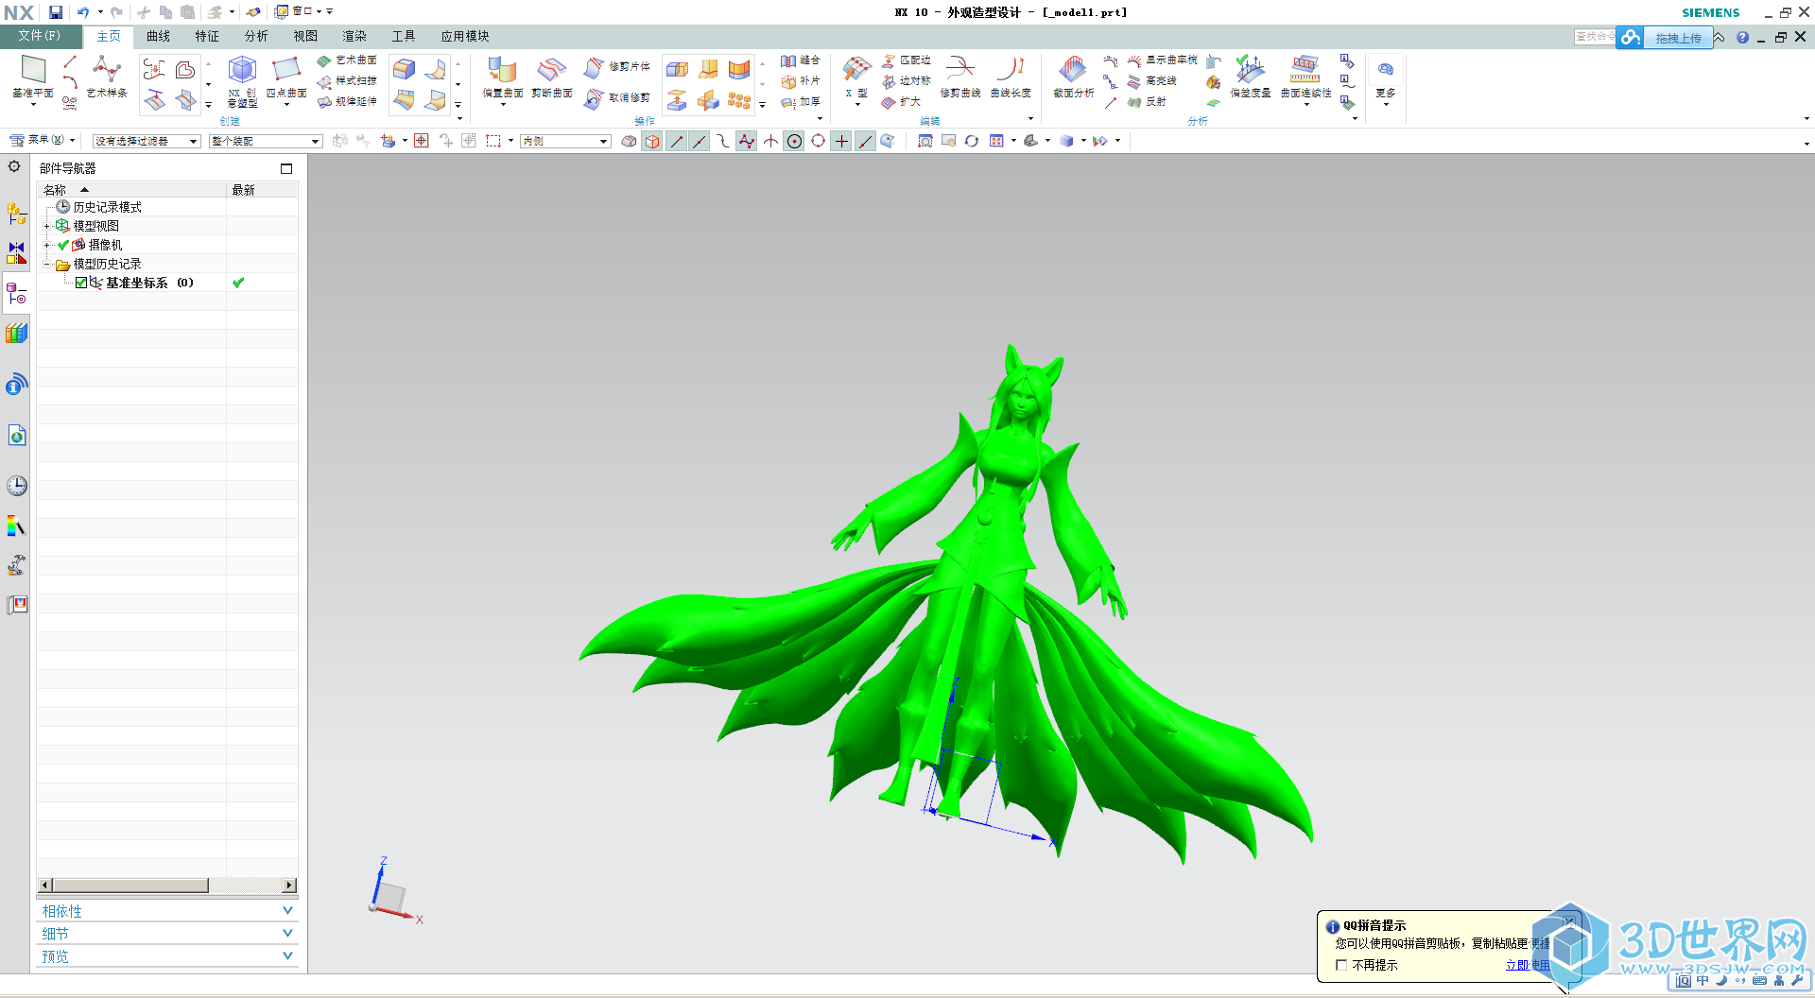1815x998 pixels.
Task: Click 显示曲率梳 show curvature comb
Action: click(x=1162, y=60)
